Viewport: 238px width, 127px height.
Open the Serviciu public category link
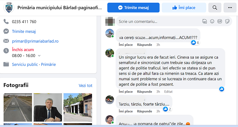point(25,64)
